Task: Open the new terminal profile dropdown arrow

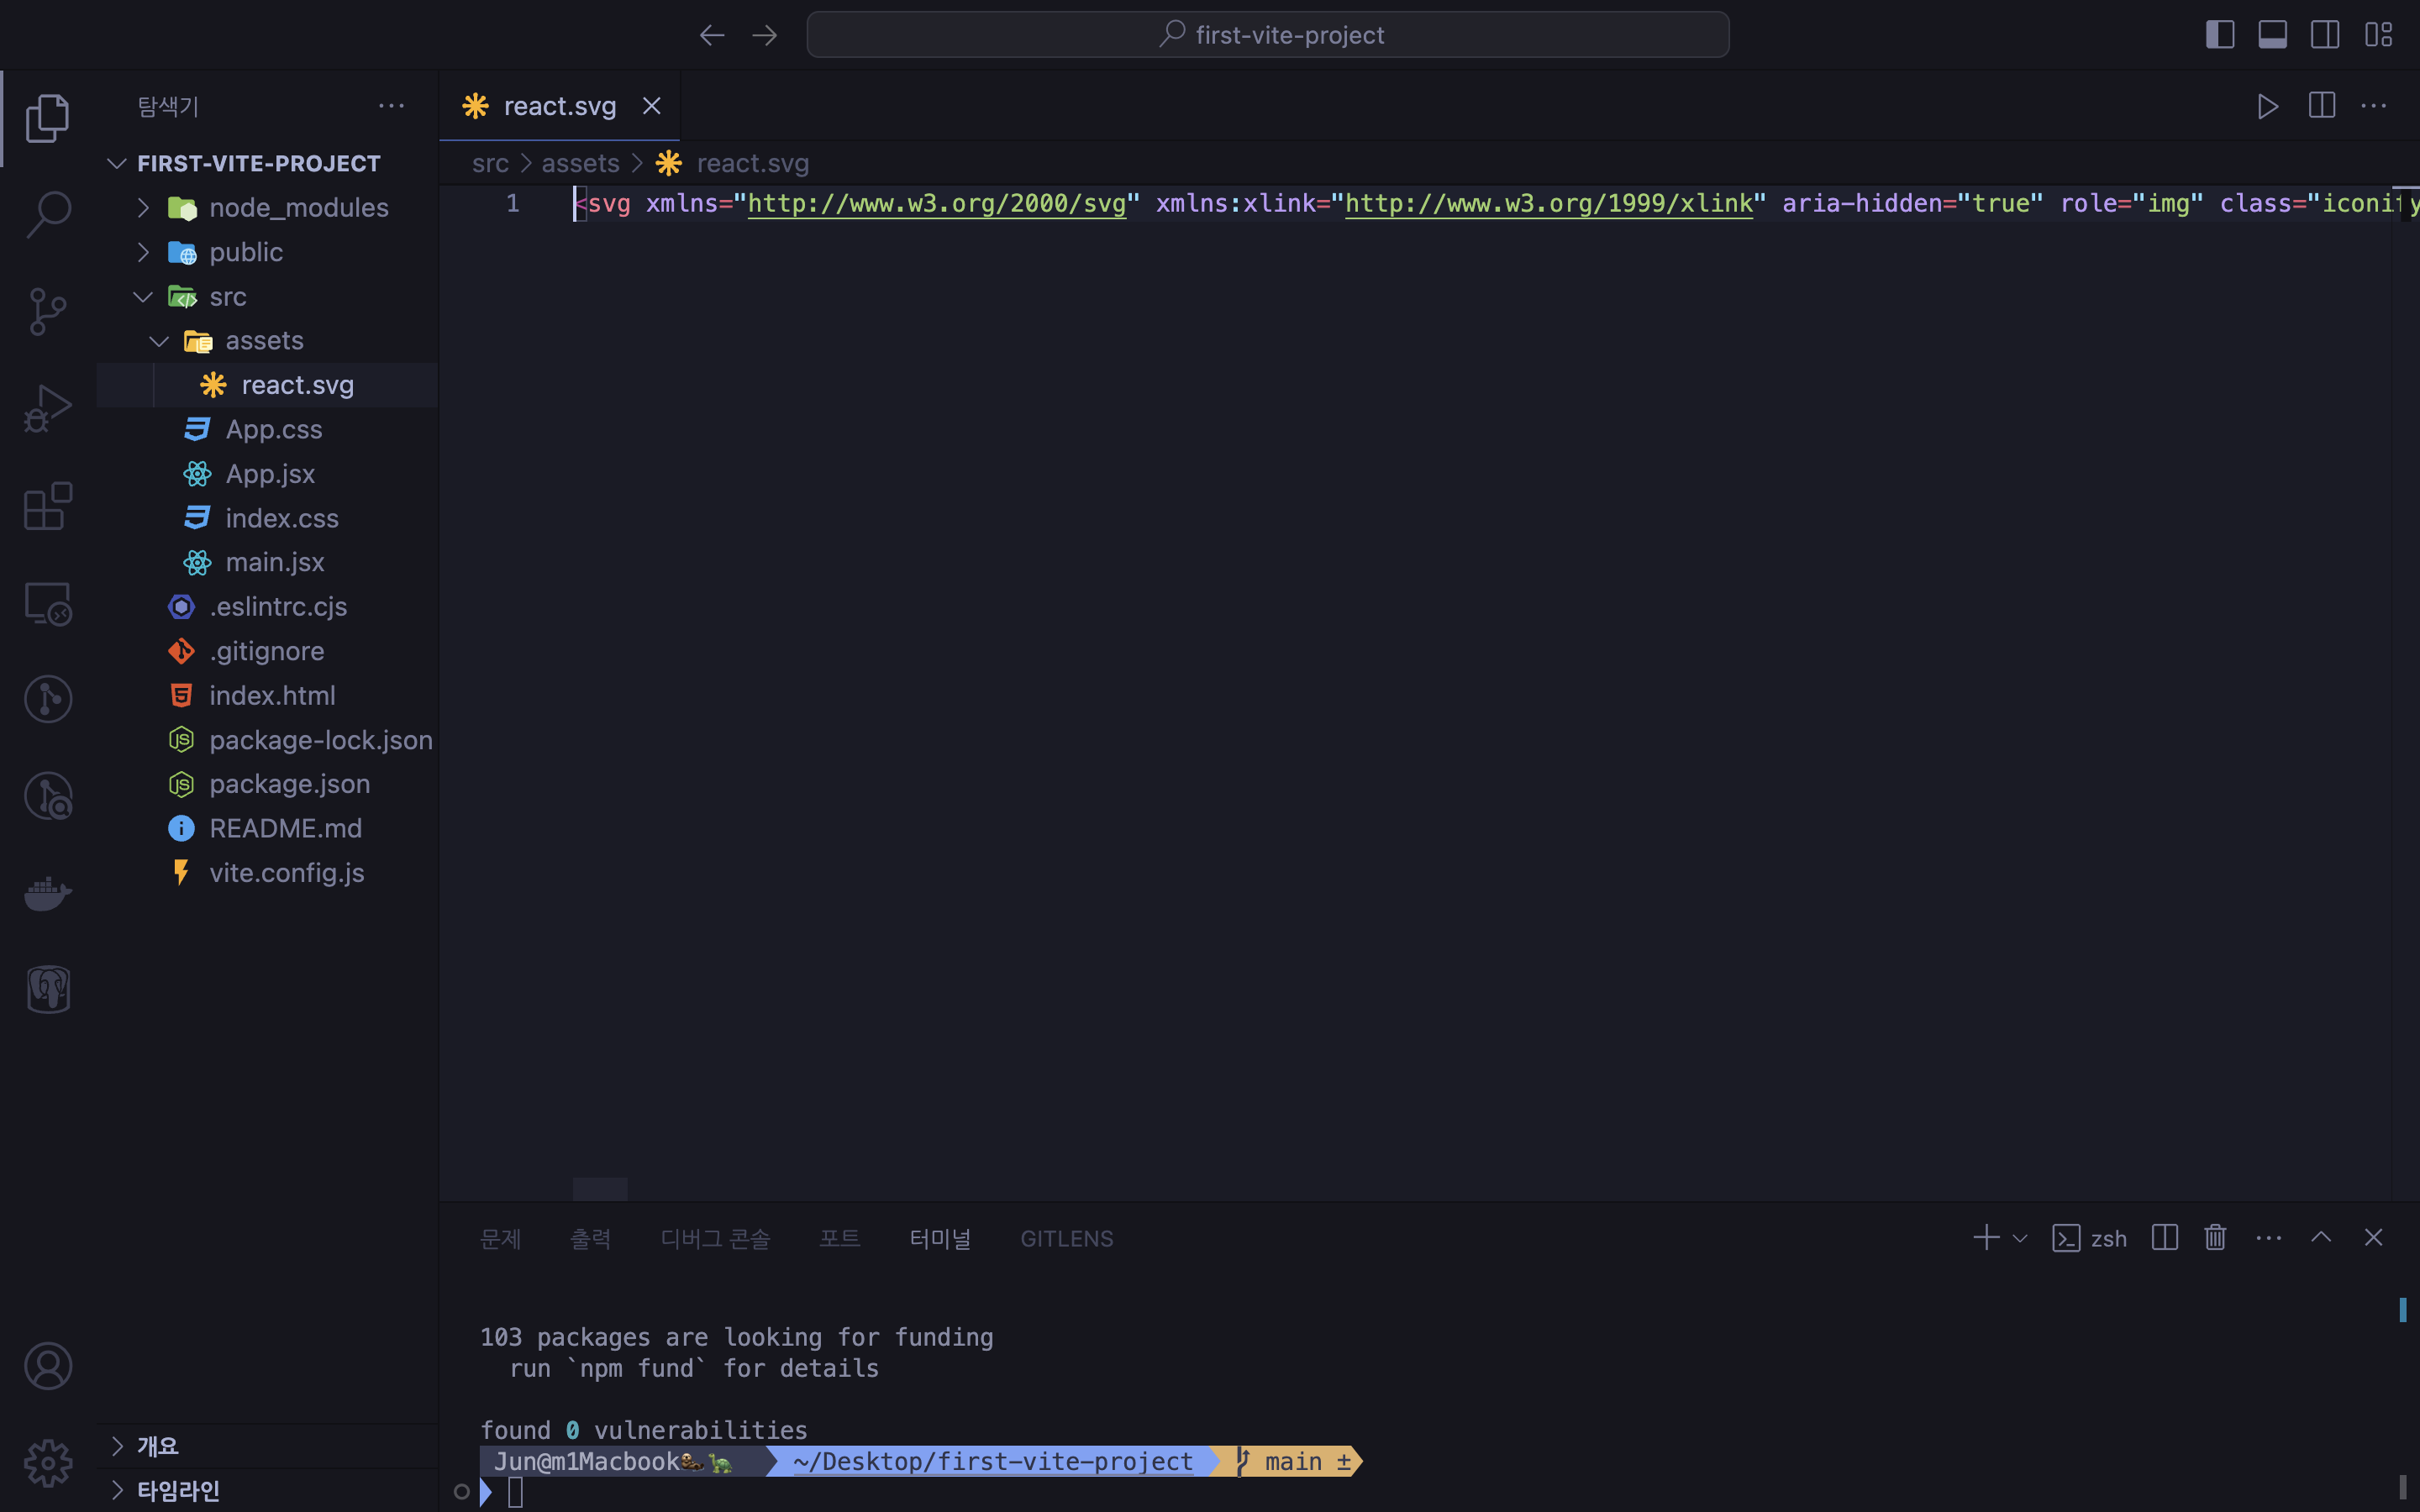Action: 2020,1238
